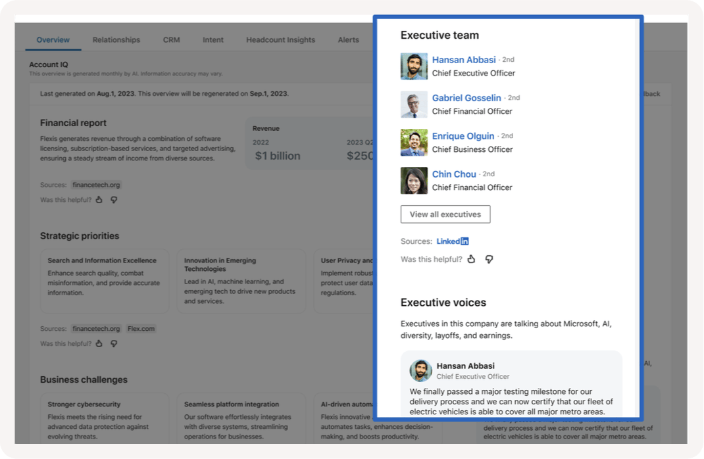Click Gabriel Gosselin's profile photo
Viewport: 704px width, 459px height.
(x=414, y=105)
